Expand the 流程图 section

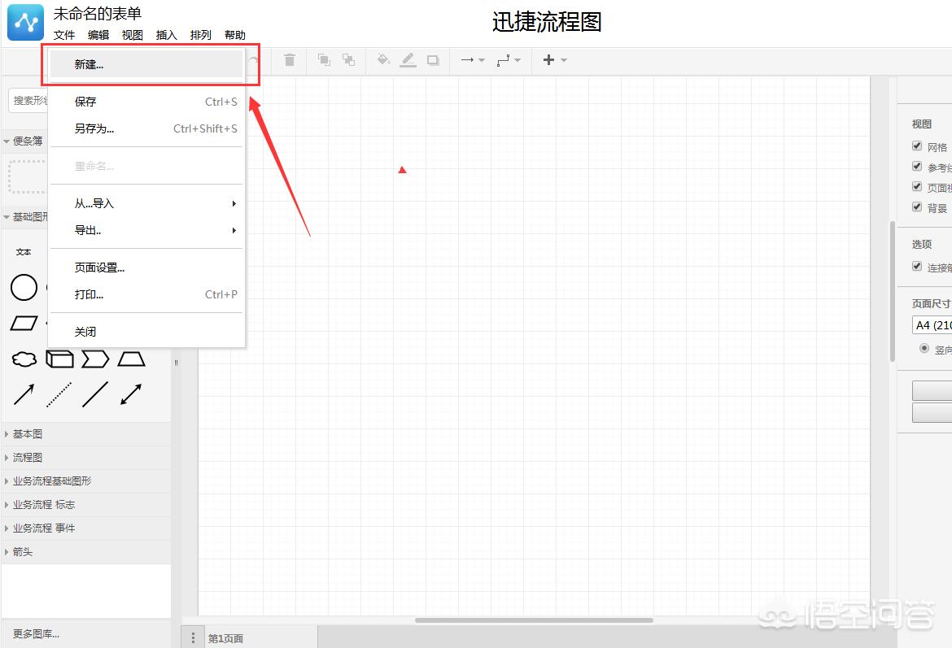click(86, 458)
